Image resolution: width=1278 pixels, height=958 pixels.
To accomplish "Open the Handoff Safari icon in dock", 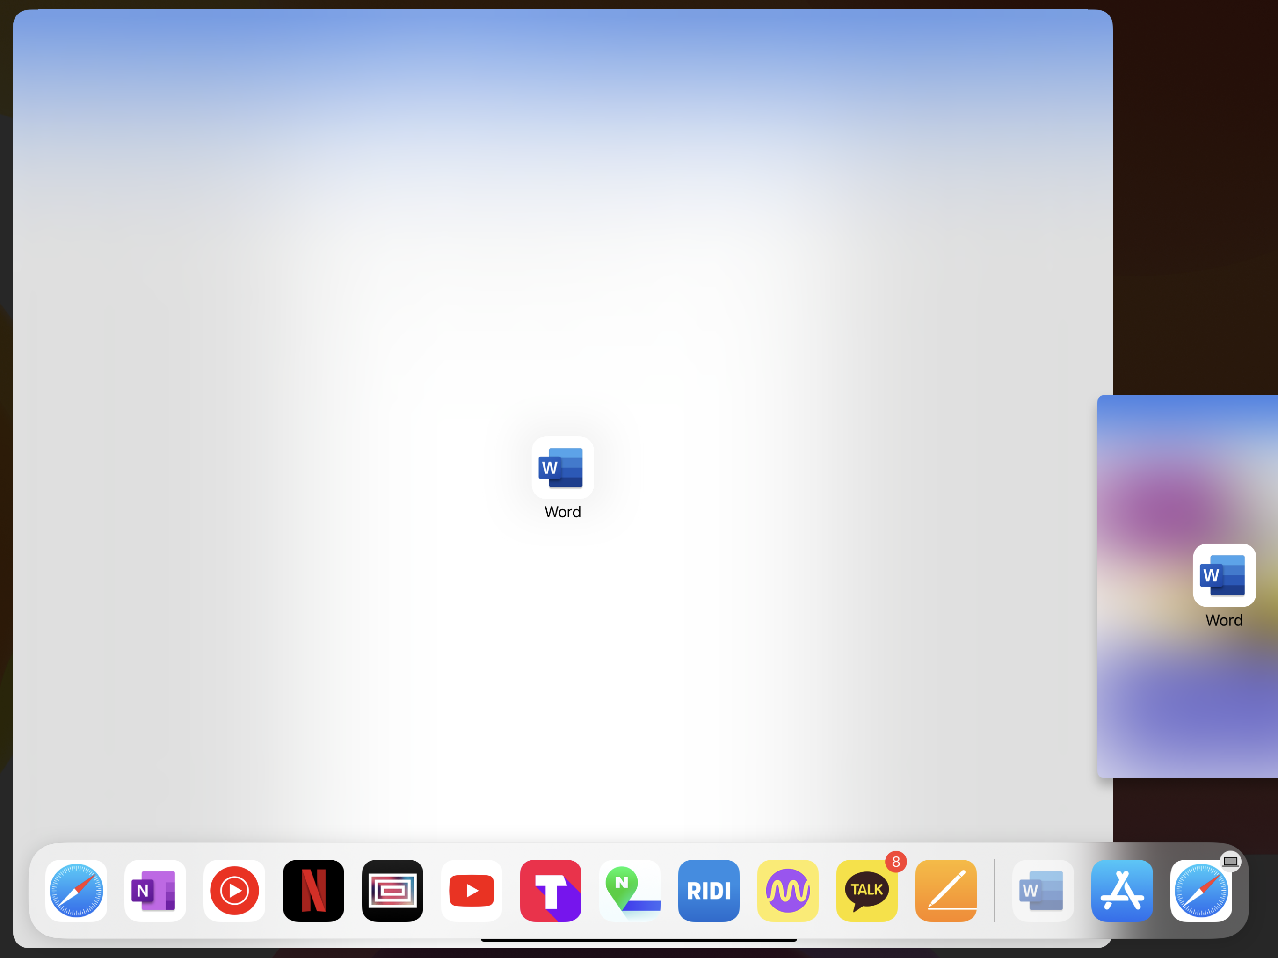I will point(1202,890).
